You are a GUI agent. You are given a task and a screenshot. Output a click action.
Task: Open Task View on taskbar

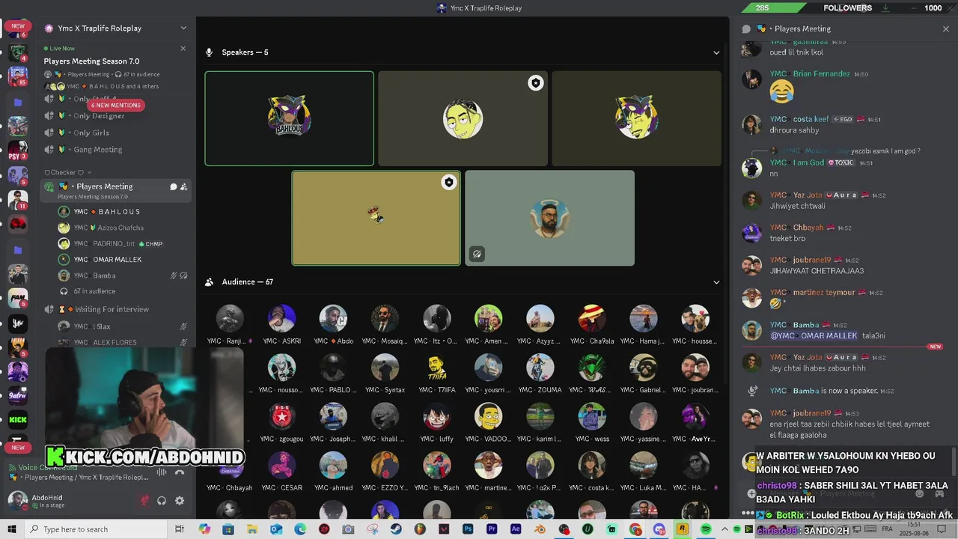tap(180, 529)
